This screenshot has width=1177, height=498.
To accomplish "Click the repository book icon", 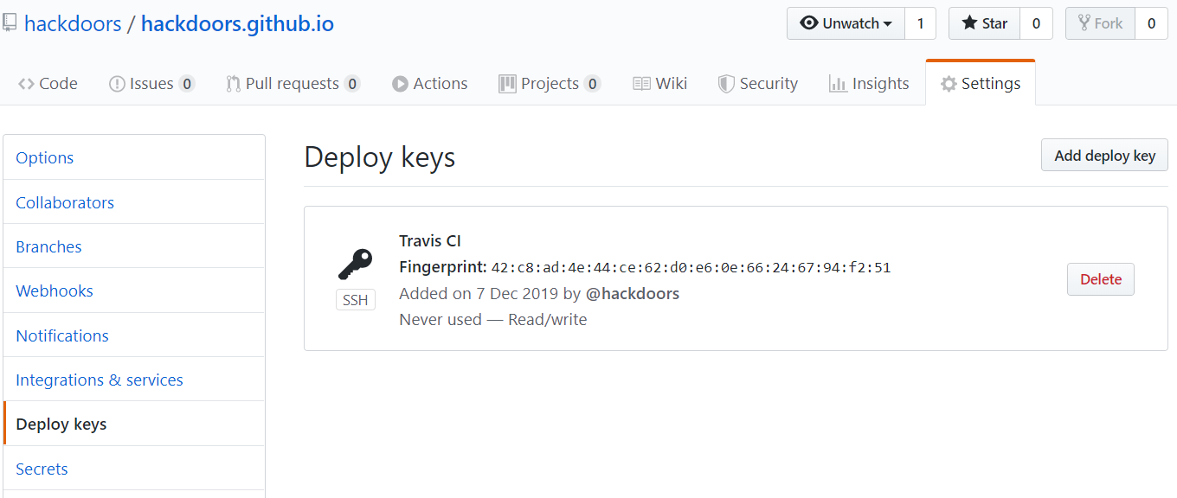I will tap(10, 23).
